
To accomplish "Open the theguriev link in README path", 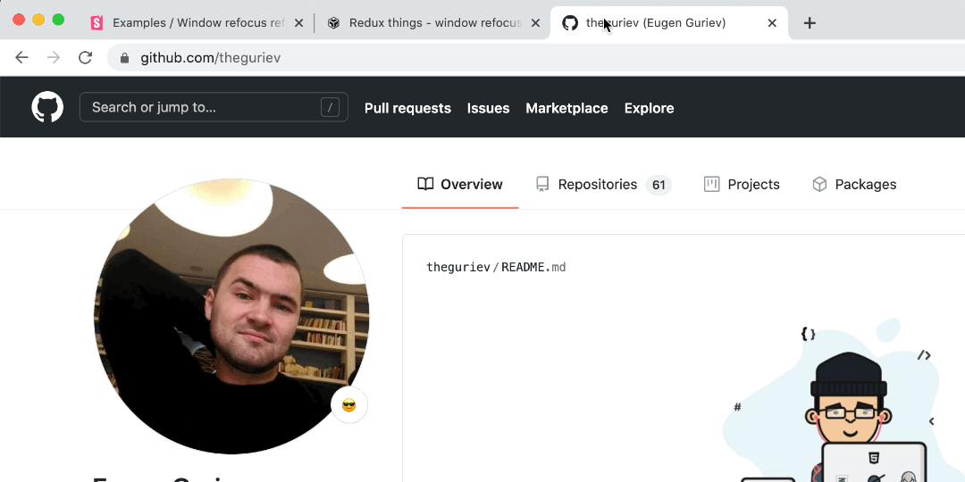I will (457, 268).
